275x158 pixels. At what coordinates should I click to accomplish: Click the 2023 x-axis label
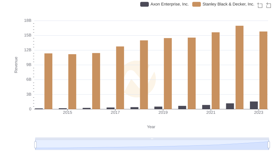pyautogui.click(x=258, y=112)
